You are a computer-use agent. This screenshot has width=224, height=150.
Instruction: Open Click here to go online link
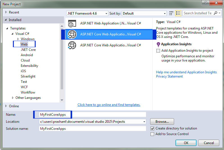coord(109,105)
